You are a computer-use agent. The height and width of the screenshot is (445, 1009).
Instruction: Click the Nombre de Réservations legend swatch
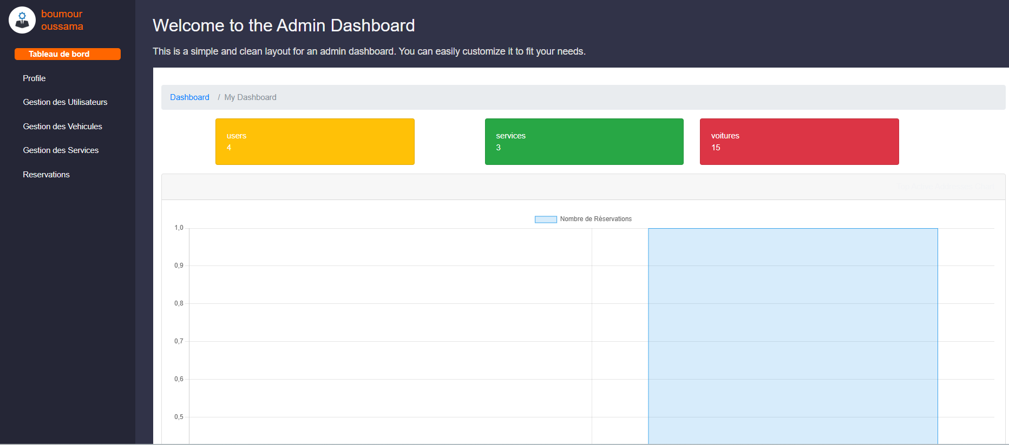[546, 220]
